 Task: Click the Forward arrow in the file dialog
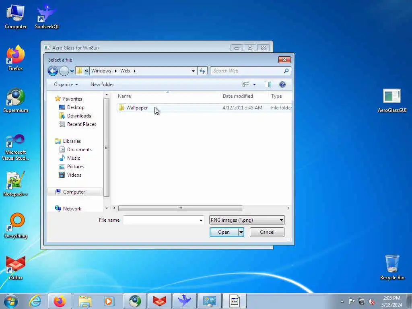[x=64, y=71]
